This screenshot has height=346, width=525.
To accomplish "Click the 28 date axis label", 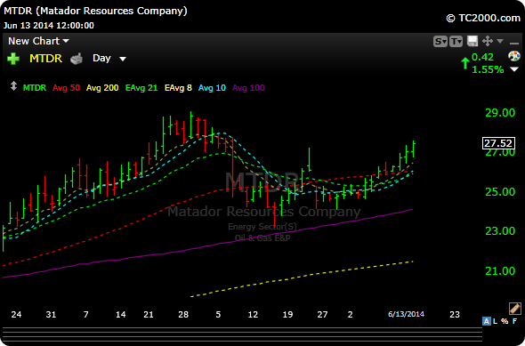I will (x=183, y=315).
